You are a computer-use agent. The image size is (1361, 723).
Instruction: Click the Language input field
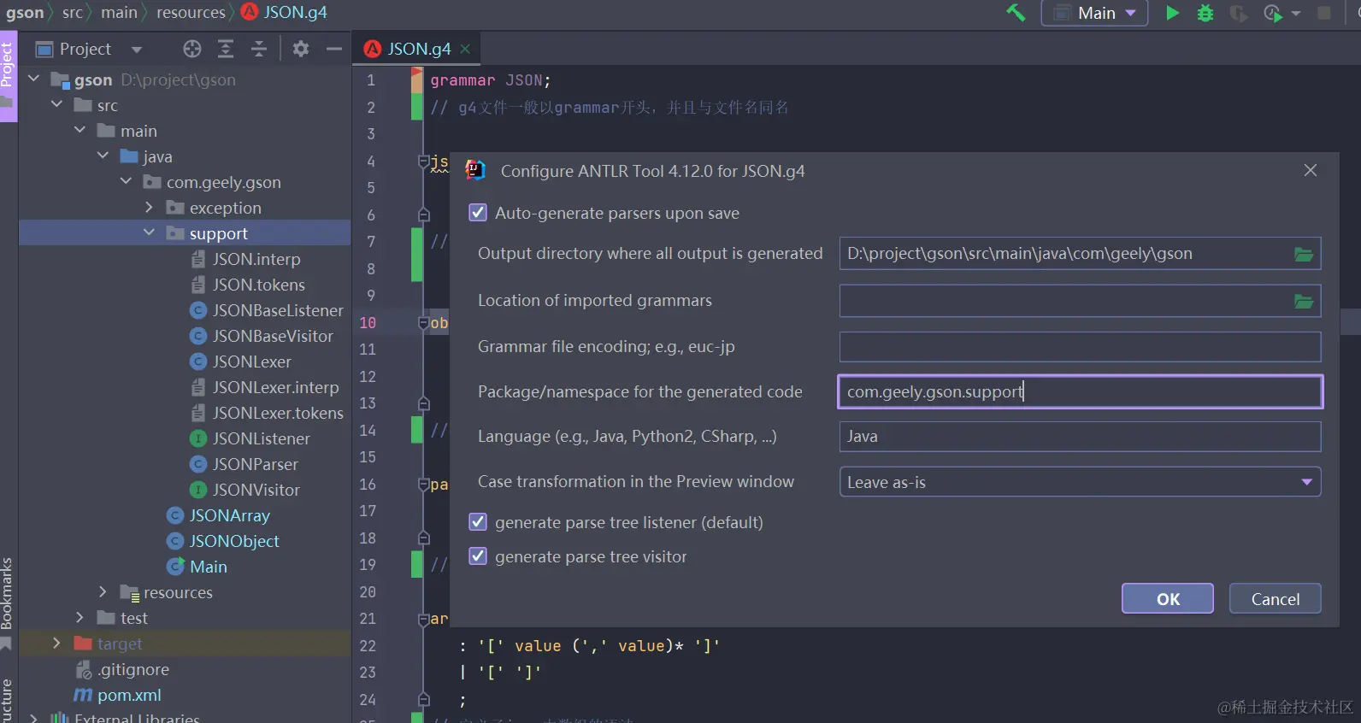tap(1080, 437)
